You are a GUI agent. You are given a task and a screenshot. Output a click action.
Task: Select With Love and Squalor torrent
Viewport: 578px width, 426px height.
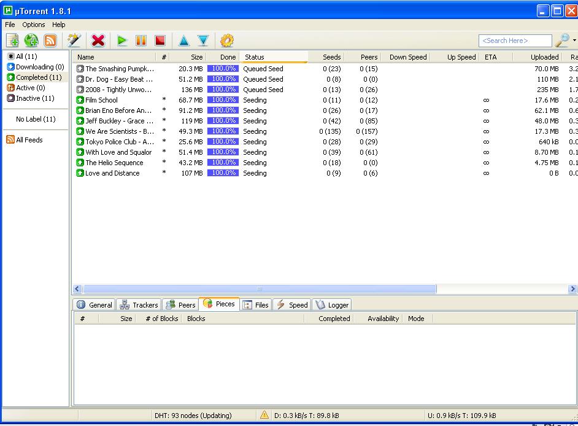[x=325, y=152]
